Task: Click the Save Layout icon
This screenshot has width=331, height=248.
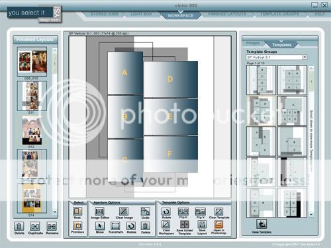Action: click(x=202, y=225)
